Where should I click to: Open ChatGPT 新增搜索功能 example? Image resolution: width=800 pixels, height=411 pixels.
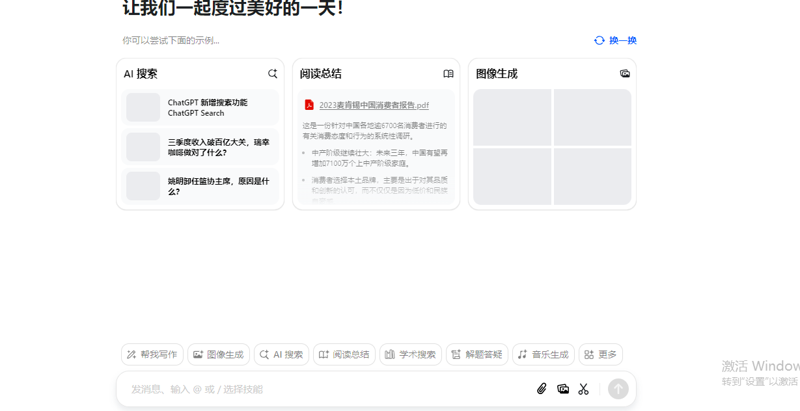coord(200,107)
